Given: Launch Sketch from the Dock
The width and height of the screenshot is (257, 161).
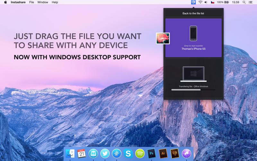Looking at the screenshot, I should point(175,154).
